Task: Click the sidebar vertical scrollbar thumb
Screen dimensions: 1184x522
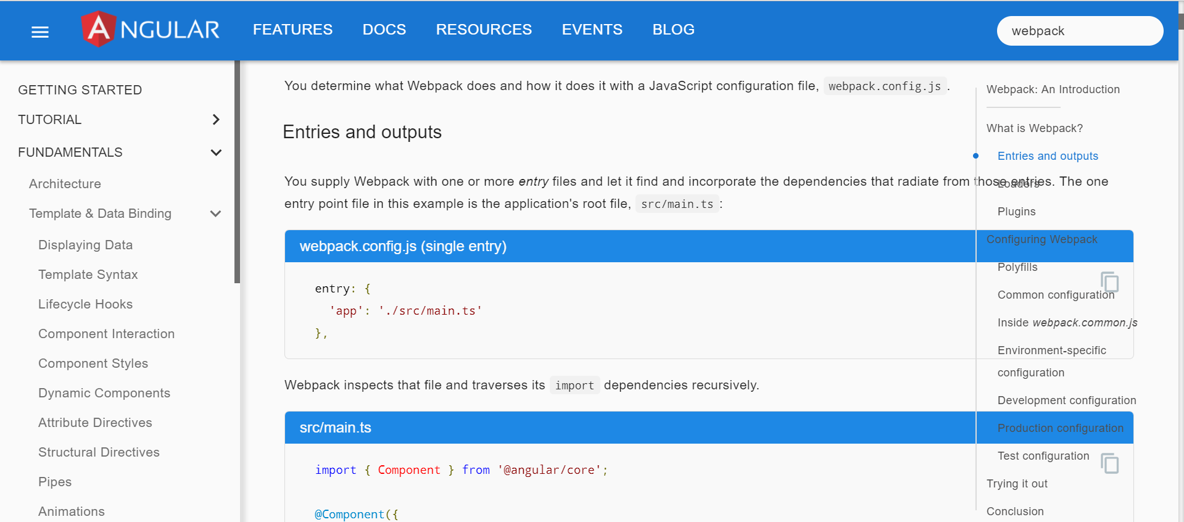Action: point(237,172)
